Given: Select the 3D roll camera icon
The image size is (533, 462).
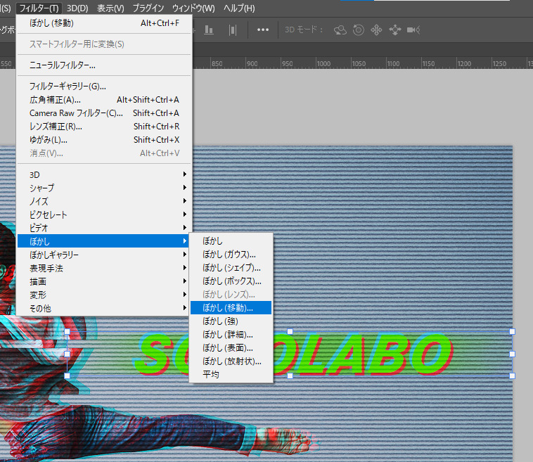Looking at the screenshot, I should click(x=359, y=30).
